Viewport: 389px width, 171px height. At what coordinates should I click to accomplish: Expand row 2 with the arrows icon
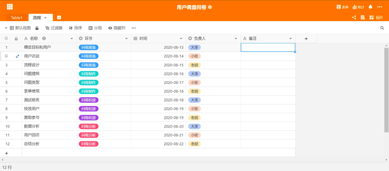(x=18, y=56)
